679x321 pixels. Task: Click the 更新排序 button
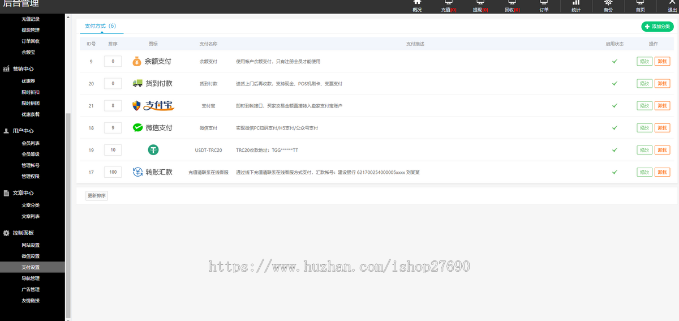click(x=96, y=196)
